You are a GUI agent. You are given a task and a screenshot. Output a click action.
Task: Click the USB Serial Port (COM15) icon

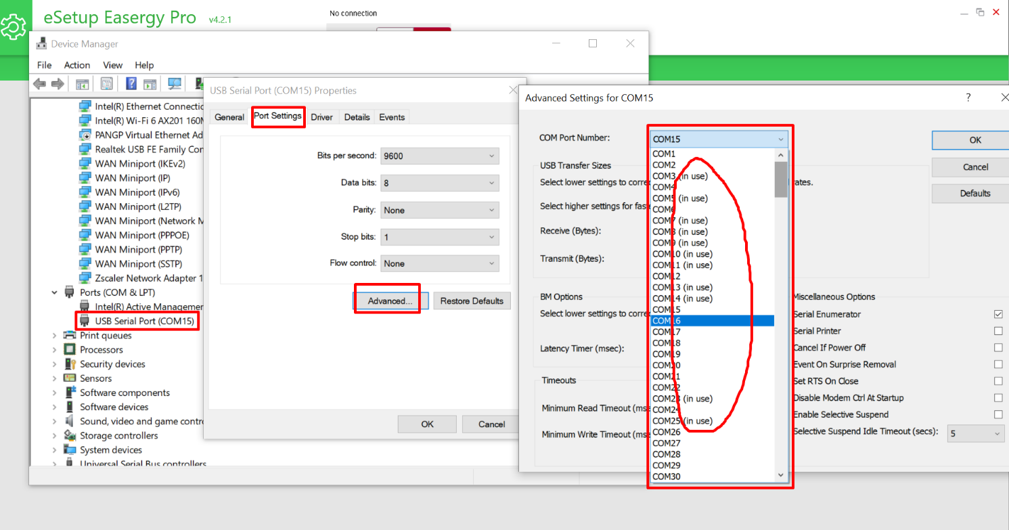click(x=85, y=321)
